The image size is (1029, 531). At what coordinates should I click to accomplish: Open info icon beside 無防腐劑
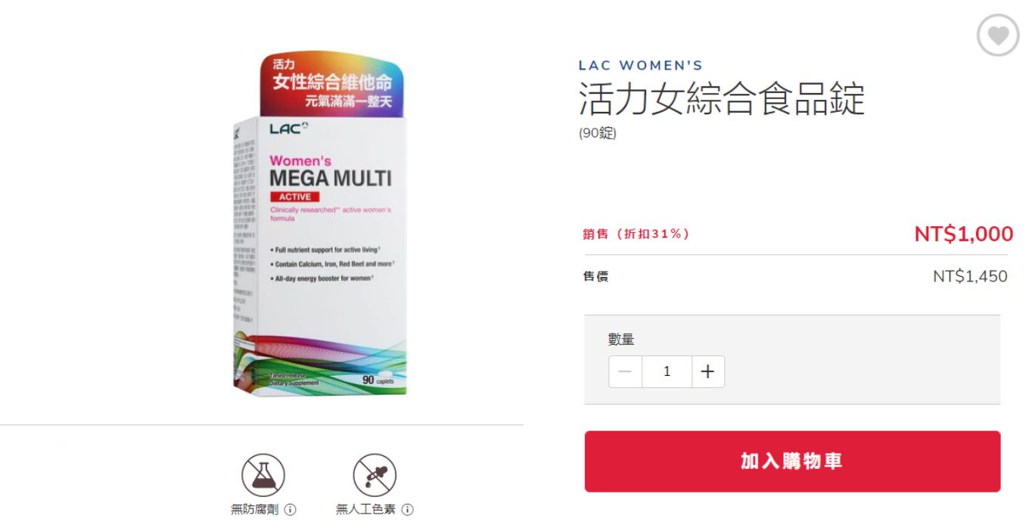[290, 510]
